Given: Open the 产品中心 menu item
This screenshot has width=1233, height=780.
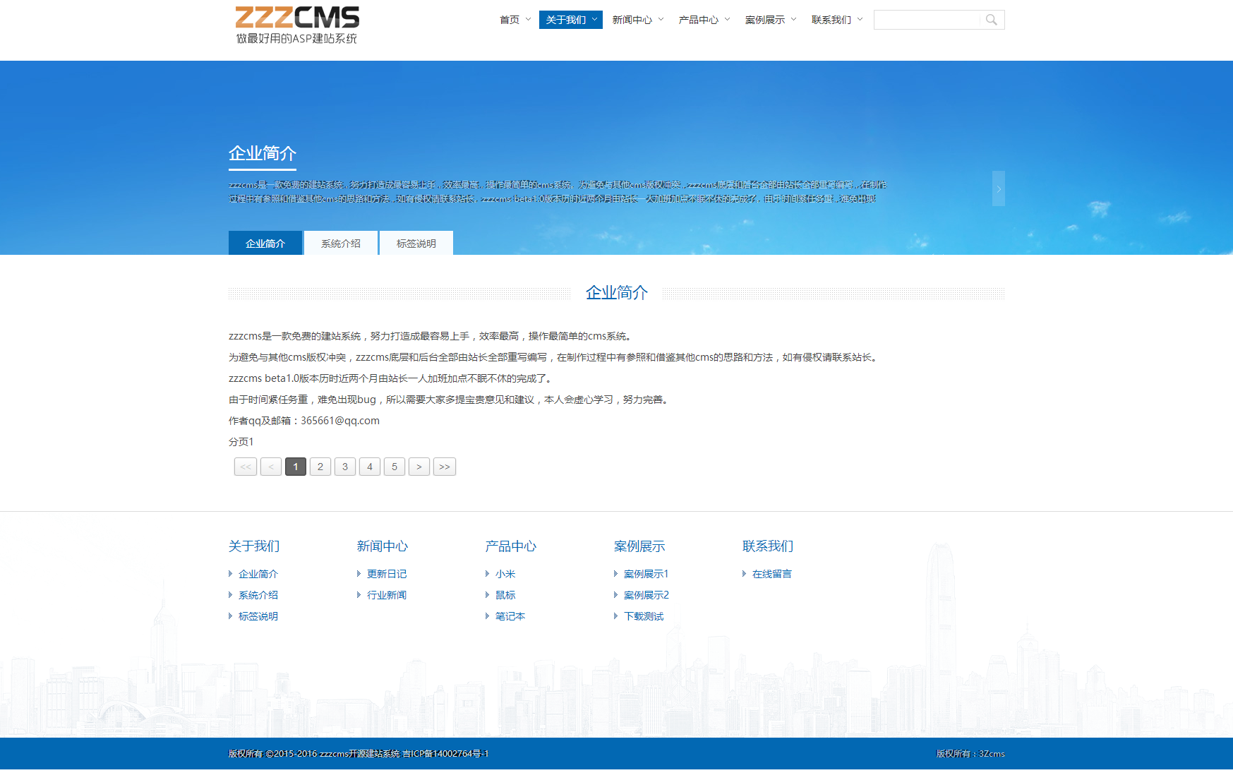Looking at the screenshot, I should (x=699, y=20).
